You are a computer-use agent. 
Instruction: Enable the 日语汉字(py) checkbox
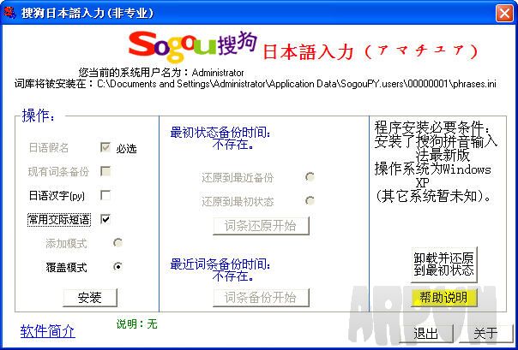(105, 195)
